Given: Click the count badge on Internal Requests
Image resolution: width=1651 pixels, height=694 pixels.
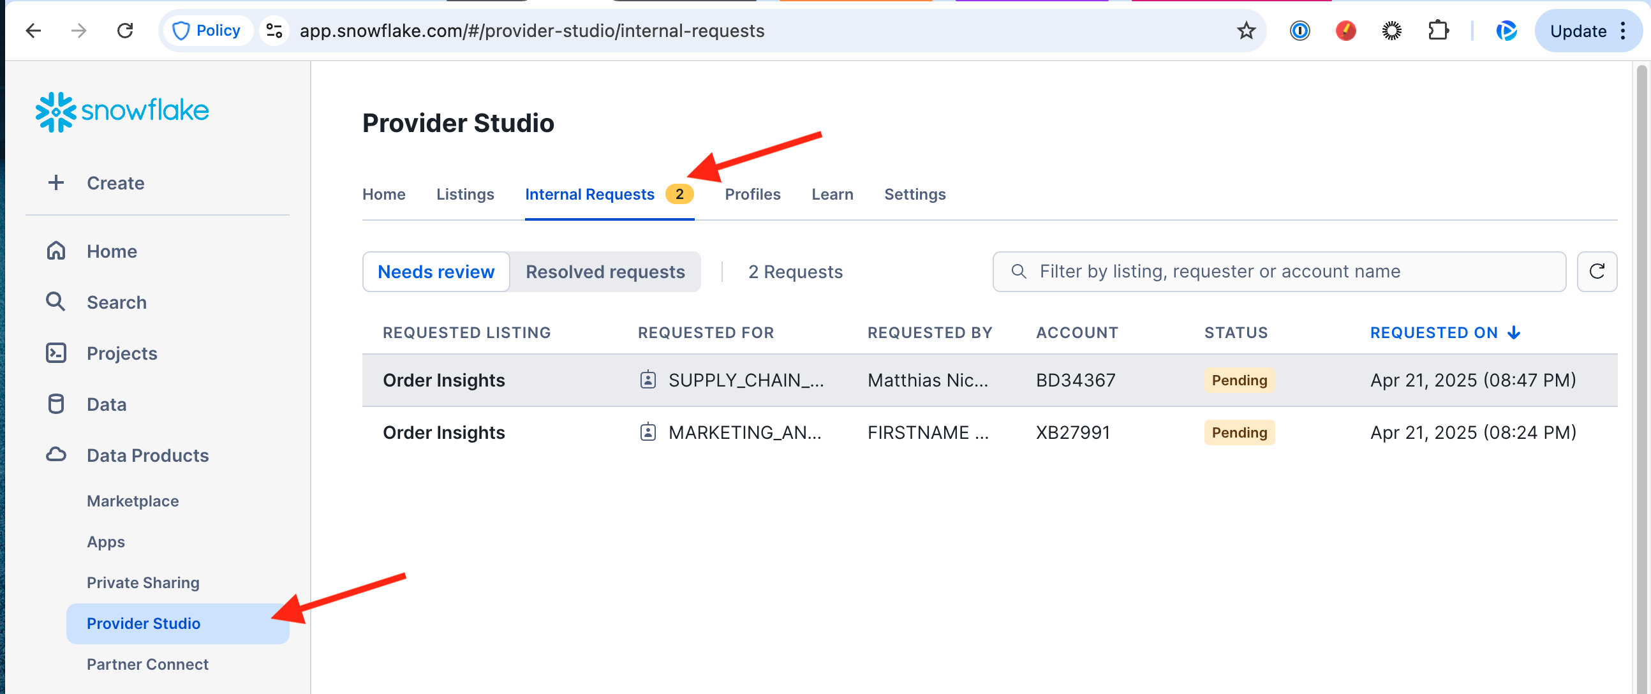Looking at the screenshot, I should pyautogui.click(x=679, y=194).
